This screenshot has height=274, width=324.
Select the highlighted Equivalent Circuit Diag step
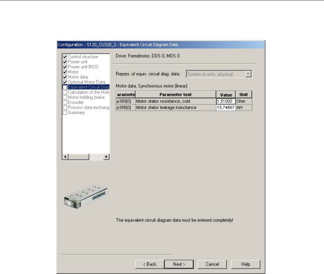pos(88,87)
